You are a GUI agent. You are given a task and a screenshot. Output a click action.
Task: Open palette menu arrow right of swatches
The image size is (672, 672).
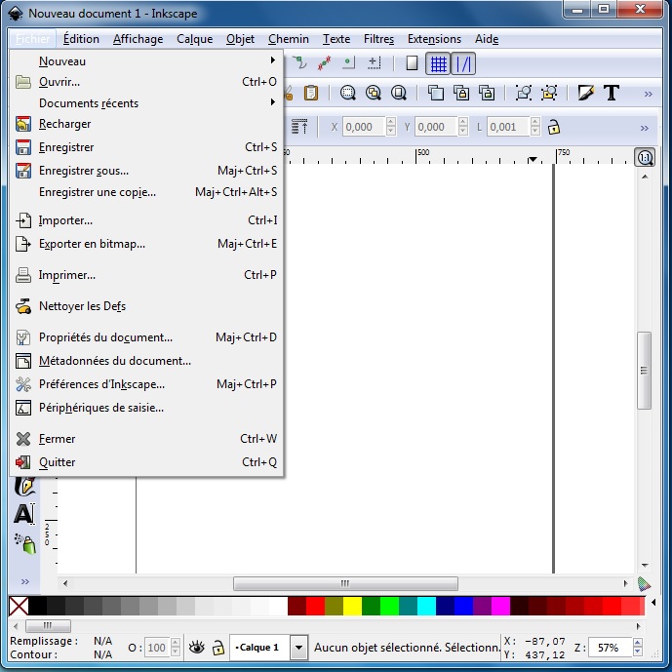[653, 602]
